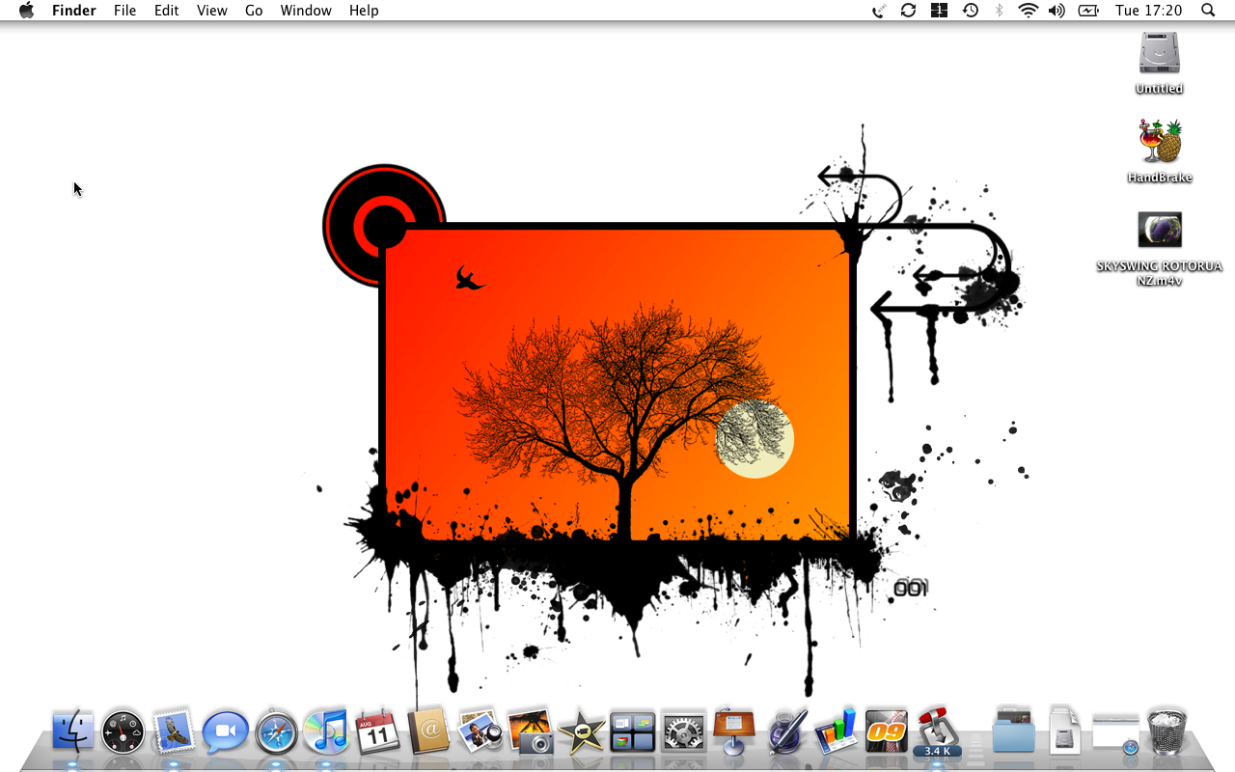The width and height of the screenshot is (1235, 772).
Task: Open the Sync status menu
Action: click(908, 11)
